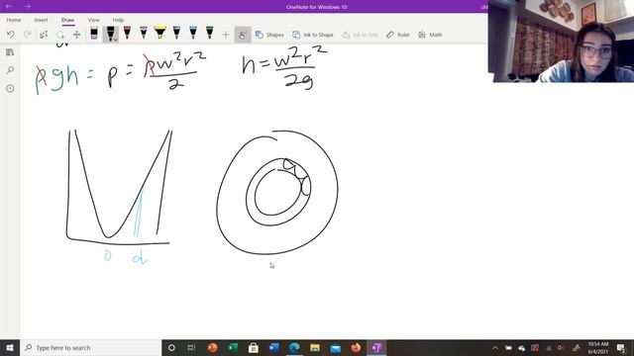Select the yellow highlighter
Viewport: 634px width, 356px height.
click(160, 33)
